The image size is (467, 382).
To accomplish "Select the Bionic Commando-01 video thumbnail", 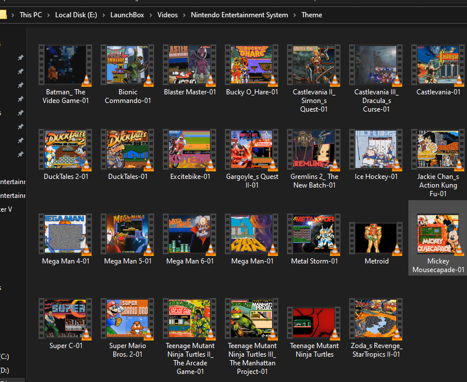I will pyautogui.click(x=128, y=65).
